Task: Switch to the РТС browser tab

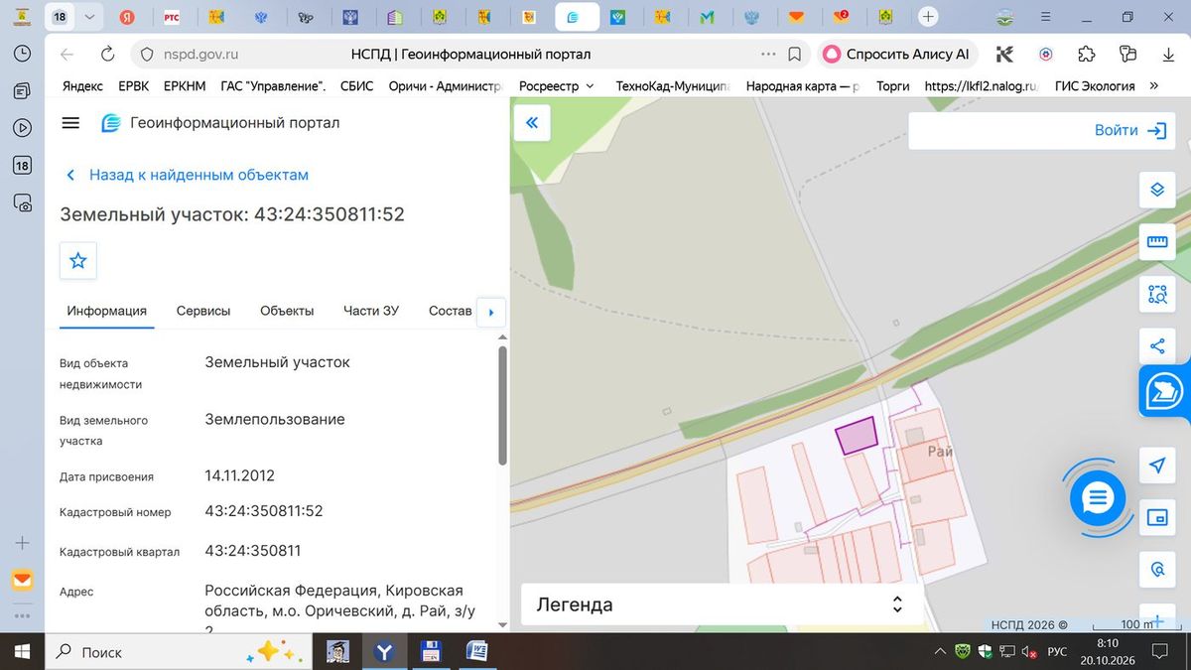Action: point(172,17)
